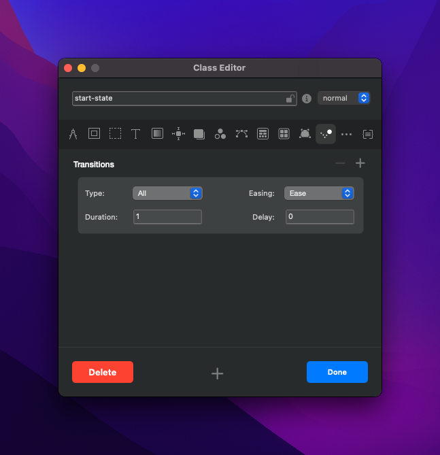The height and width of the screenshot is (455, 440).
Task: Add a new transition with plus button
Action: 360,164
